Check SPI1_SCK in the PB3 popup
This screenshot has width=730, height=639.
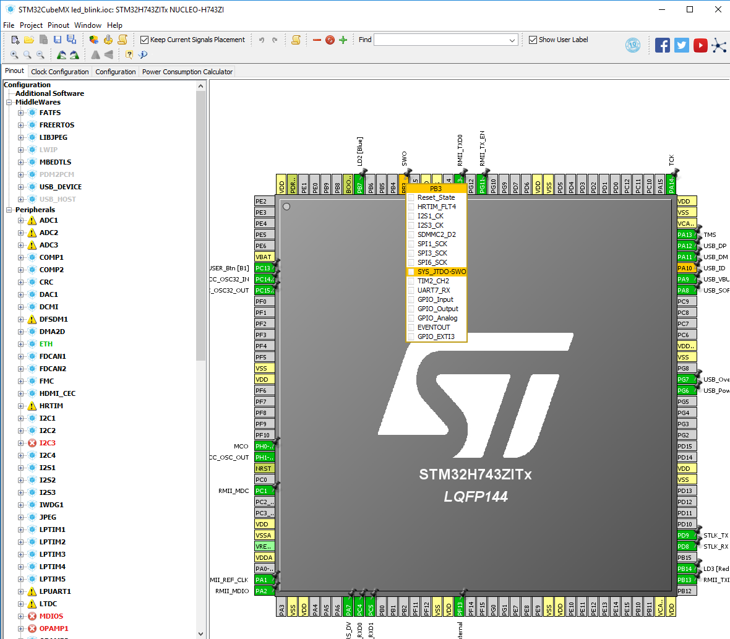pyautogui.click(x=411, y=244)
